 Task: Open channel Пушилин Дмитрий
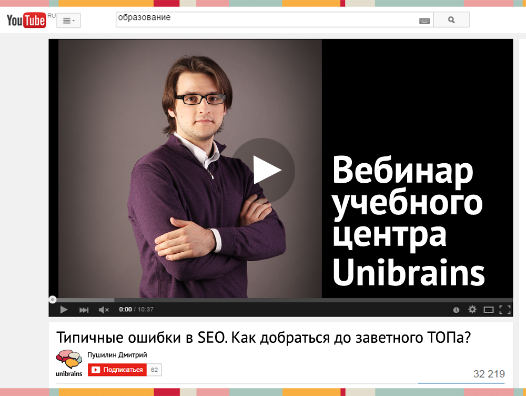117,355
